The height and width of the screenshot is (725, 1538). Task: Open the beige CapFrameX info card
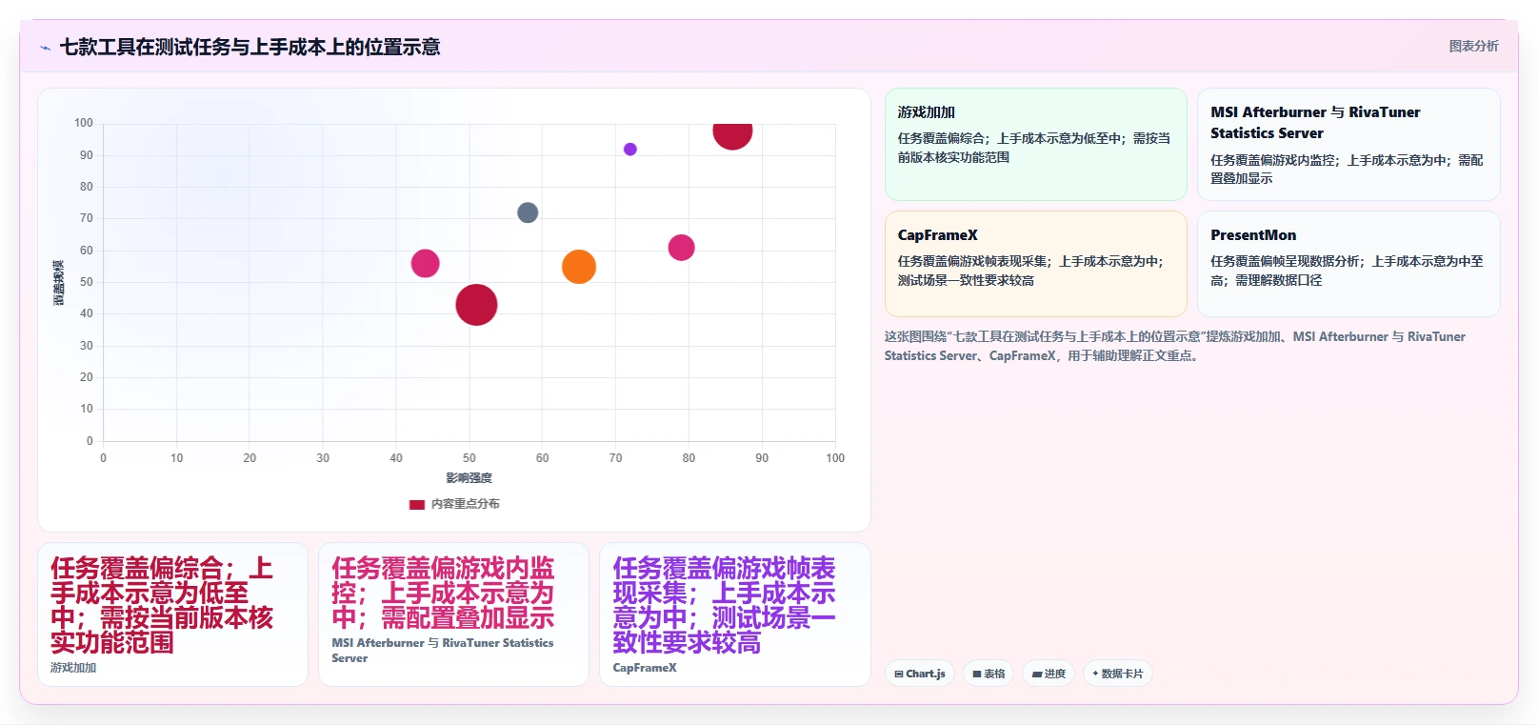point(1036,264)
